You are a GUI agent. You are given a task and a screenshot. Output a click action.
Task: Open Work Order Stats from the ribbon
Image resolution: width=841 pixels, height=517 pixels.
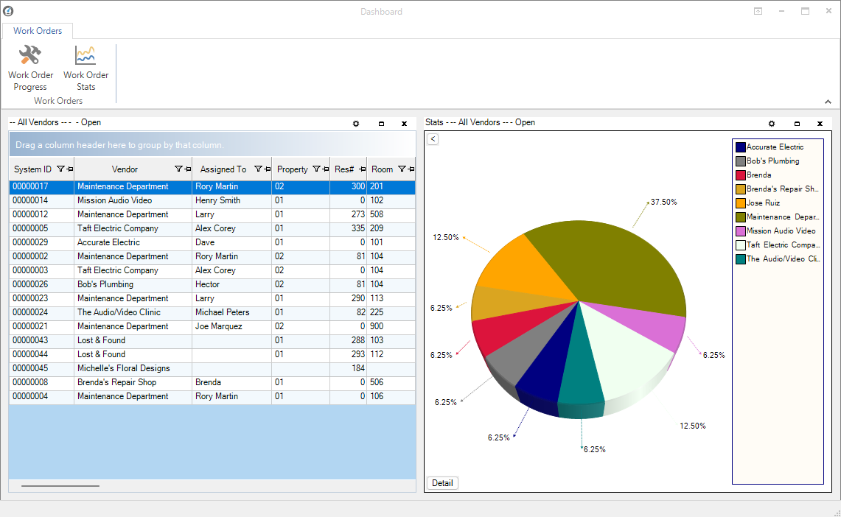coord(86,68)
